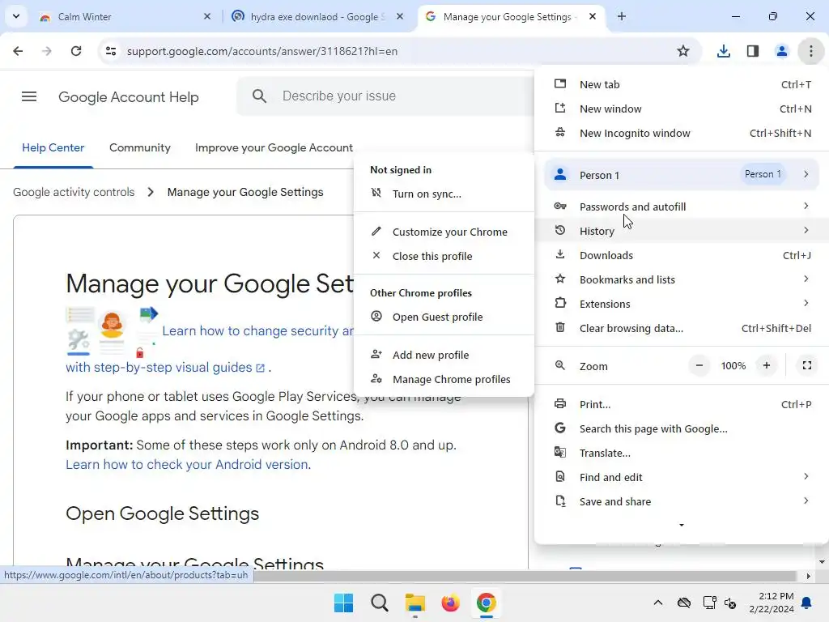
Task: Click Learn how to change security link
Action: tap(258, 330)
